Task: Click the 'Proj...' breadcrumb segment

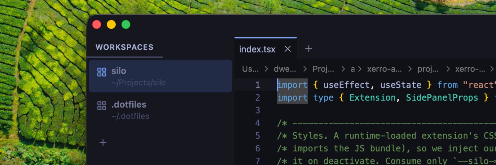Action: point(323,69)
